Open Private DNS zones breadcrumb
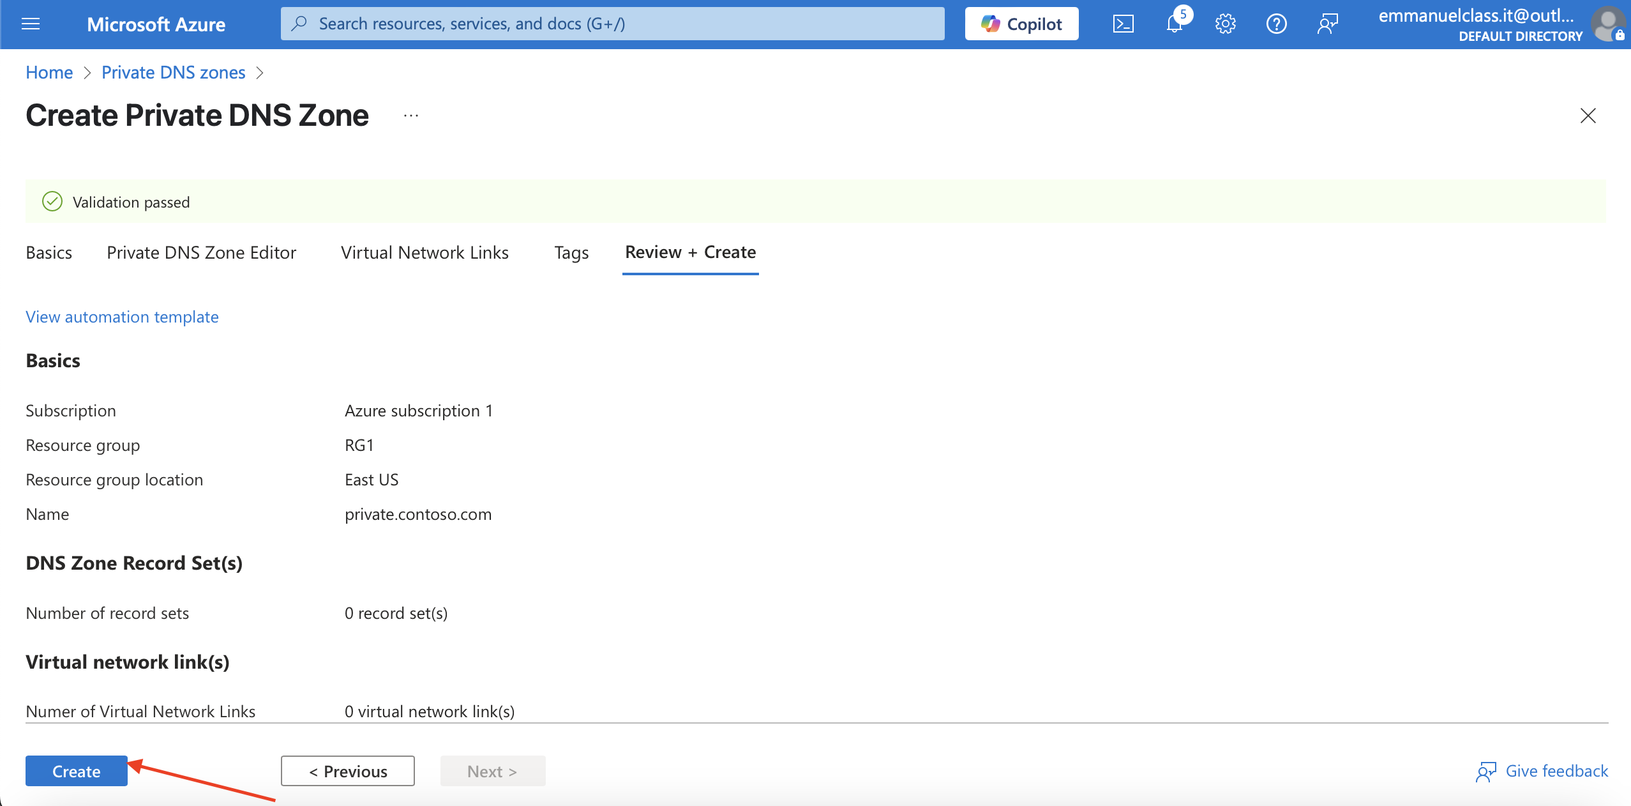 pyautogui.click(x=174, y=72)
